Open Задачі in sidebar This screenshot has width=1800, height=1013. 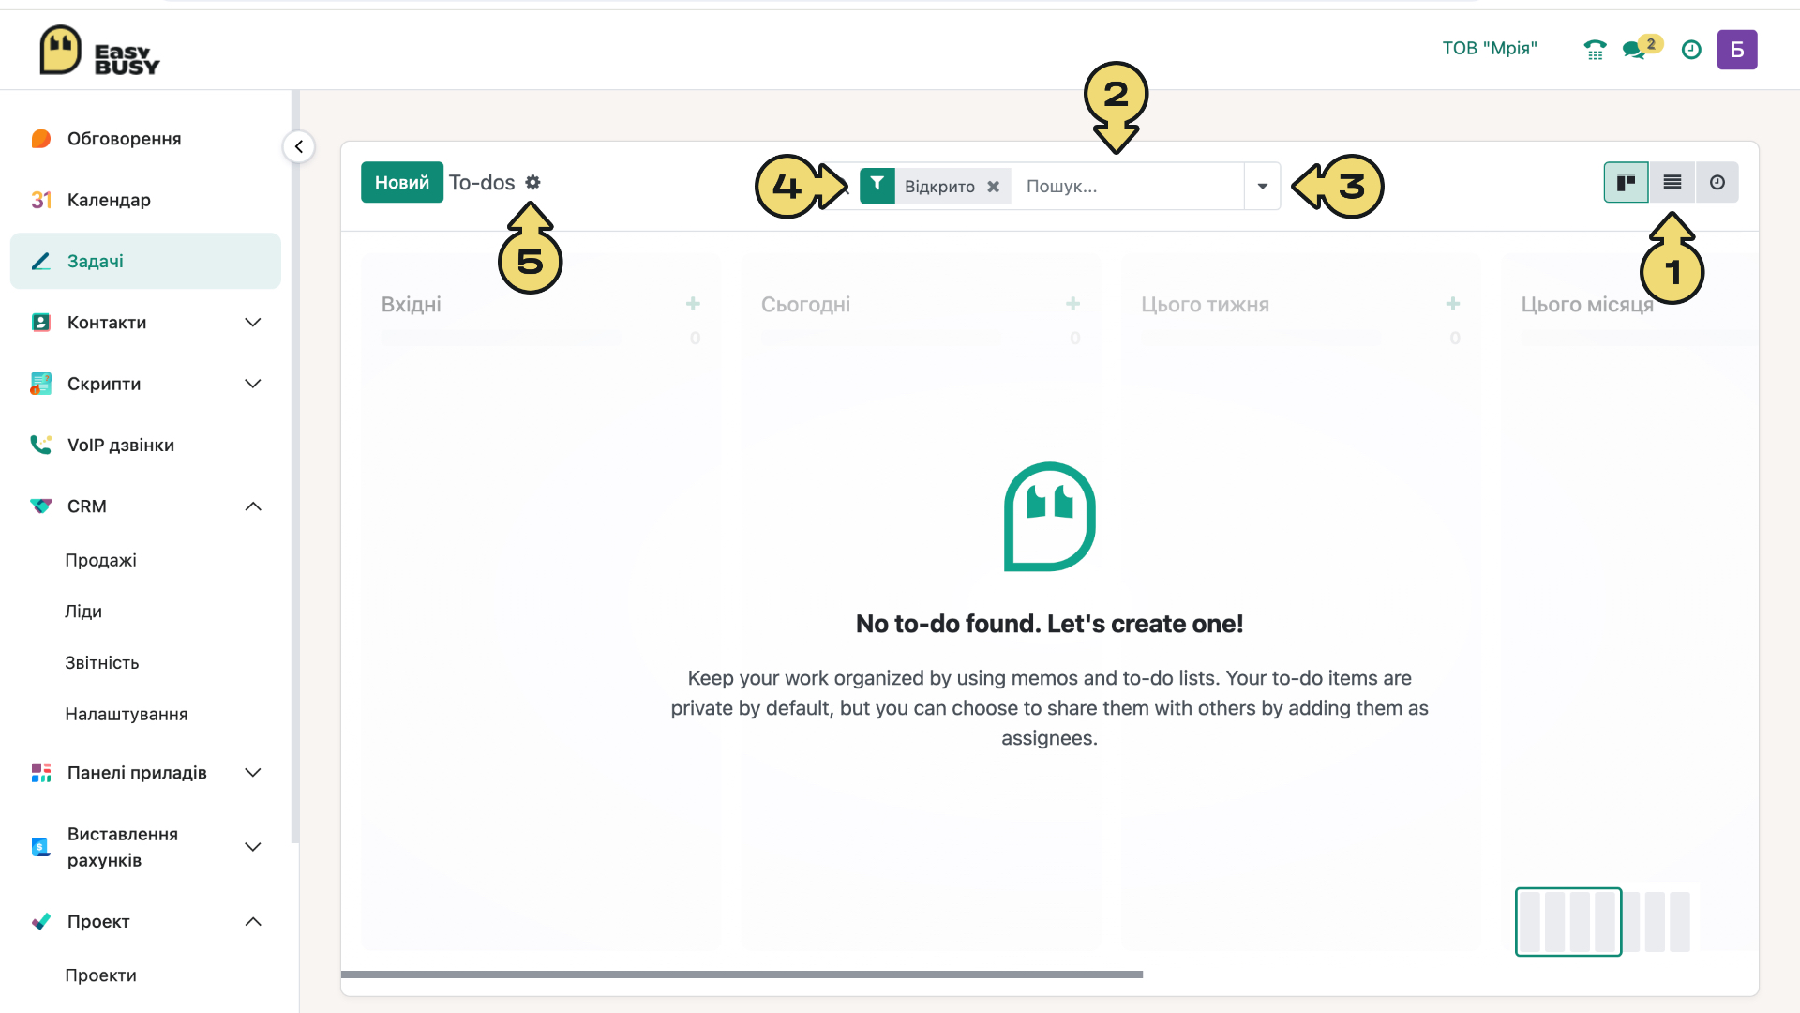tap(145, 261)
